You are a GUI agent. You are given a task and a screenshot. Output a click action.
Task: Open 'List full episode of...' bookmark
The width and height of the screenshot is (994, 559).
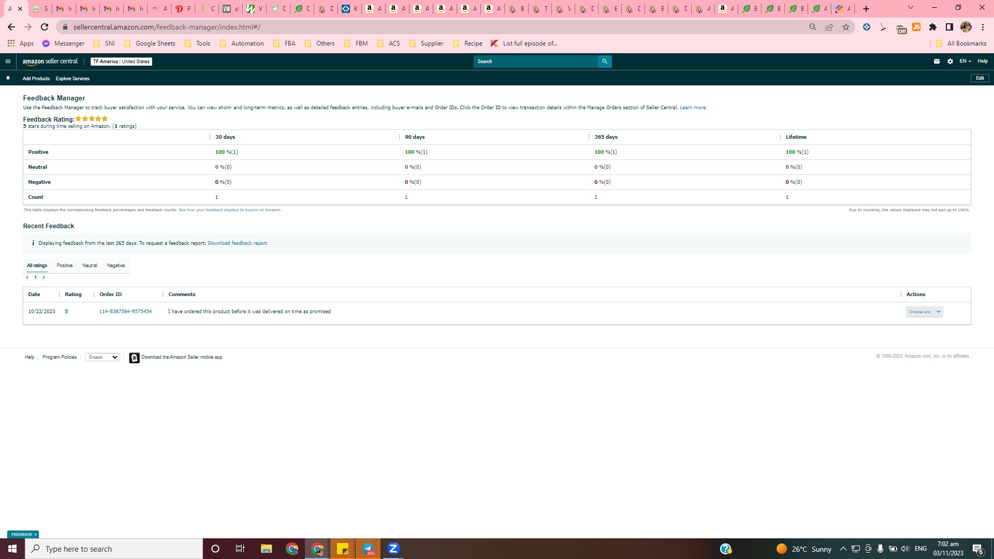(x=524, y=43)
